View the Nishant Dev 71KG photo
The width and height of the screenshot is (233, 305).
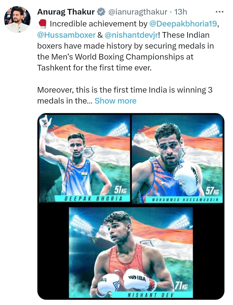[131, 252]
